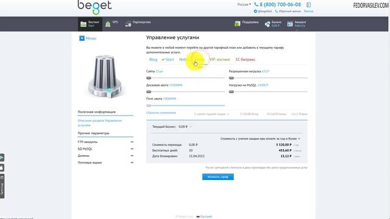Viewport: 390px width, 219px height.
Task: Click the server tower illustration
Action: pos(105,76)
